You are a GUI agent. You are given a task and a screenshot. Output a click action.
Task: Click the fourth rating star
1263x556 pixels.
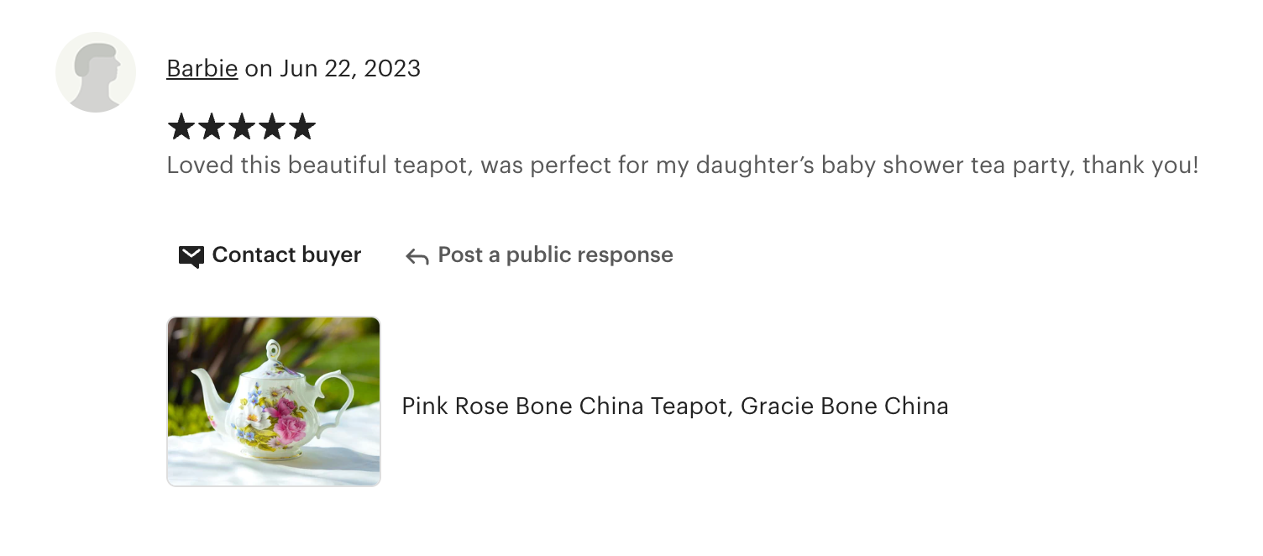tap(271, 128)
